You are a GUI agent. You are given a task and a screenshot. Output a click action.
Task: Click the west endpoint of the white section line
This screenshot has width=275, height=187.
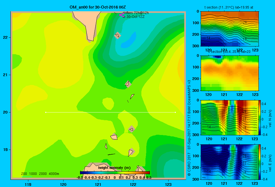point(46,112)
